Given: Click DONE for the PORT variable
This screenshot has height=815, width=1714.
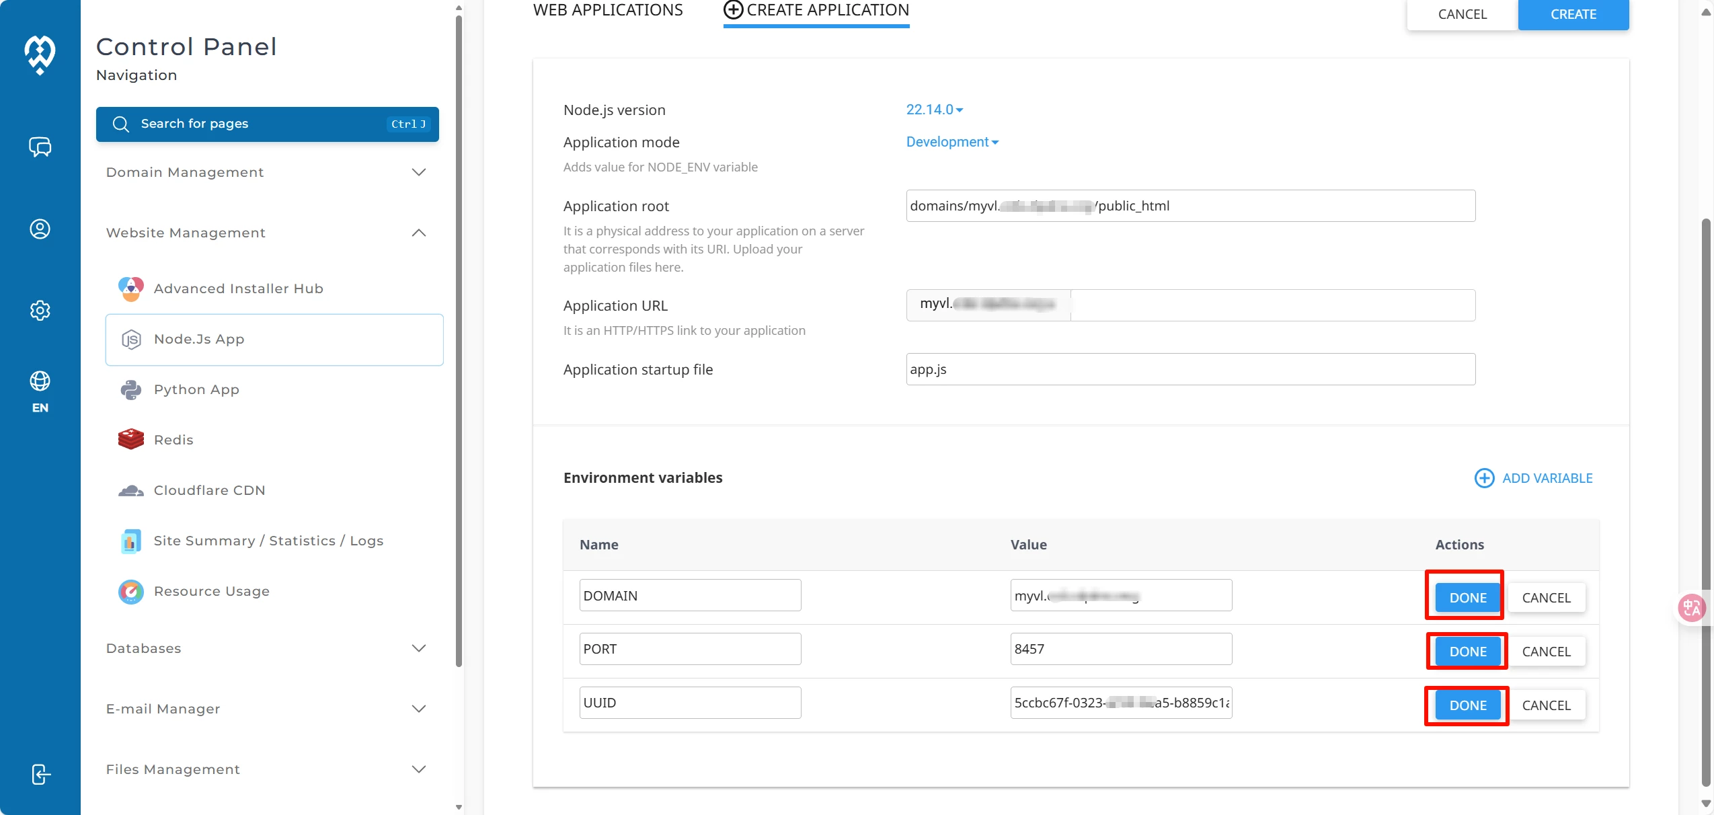Looking at the screenshot, I should click(x=1467, y=651).
